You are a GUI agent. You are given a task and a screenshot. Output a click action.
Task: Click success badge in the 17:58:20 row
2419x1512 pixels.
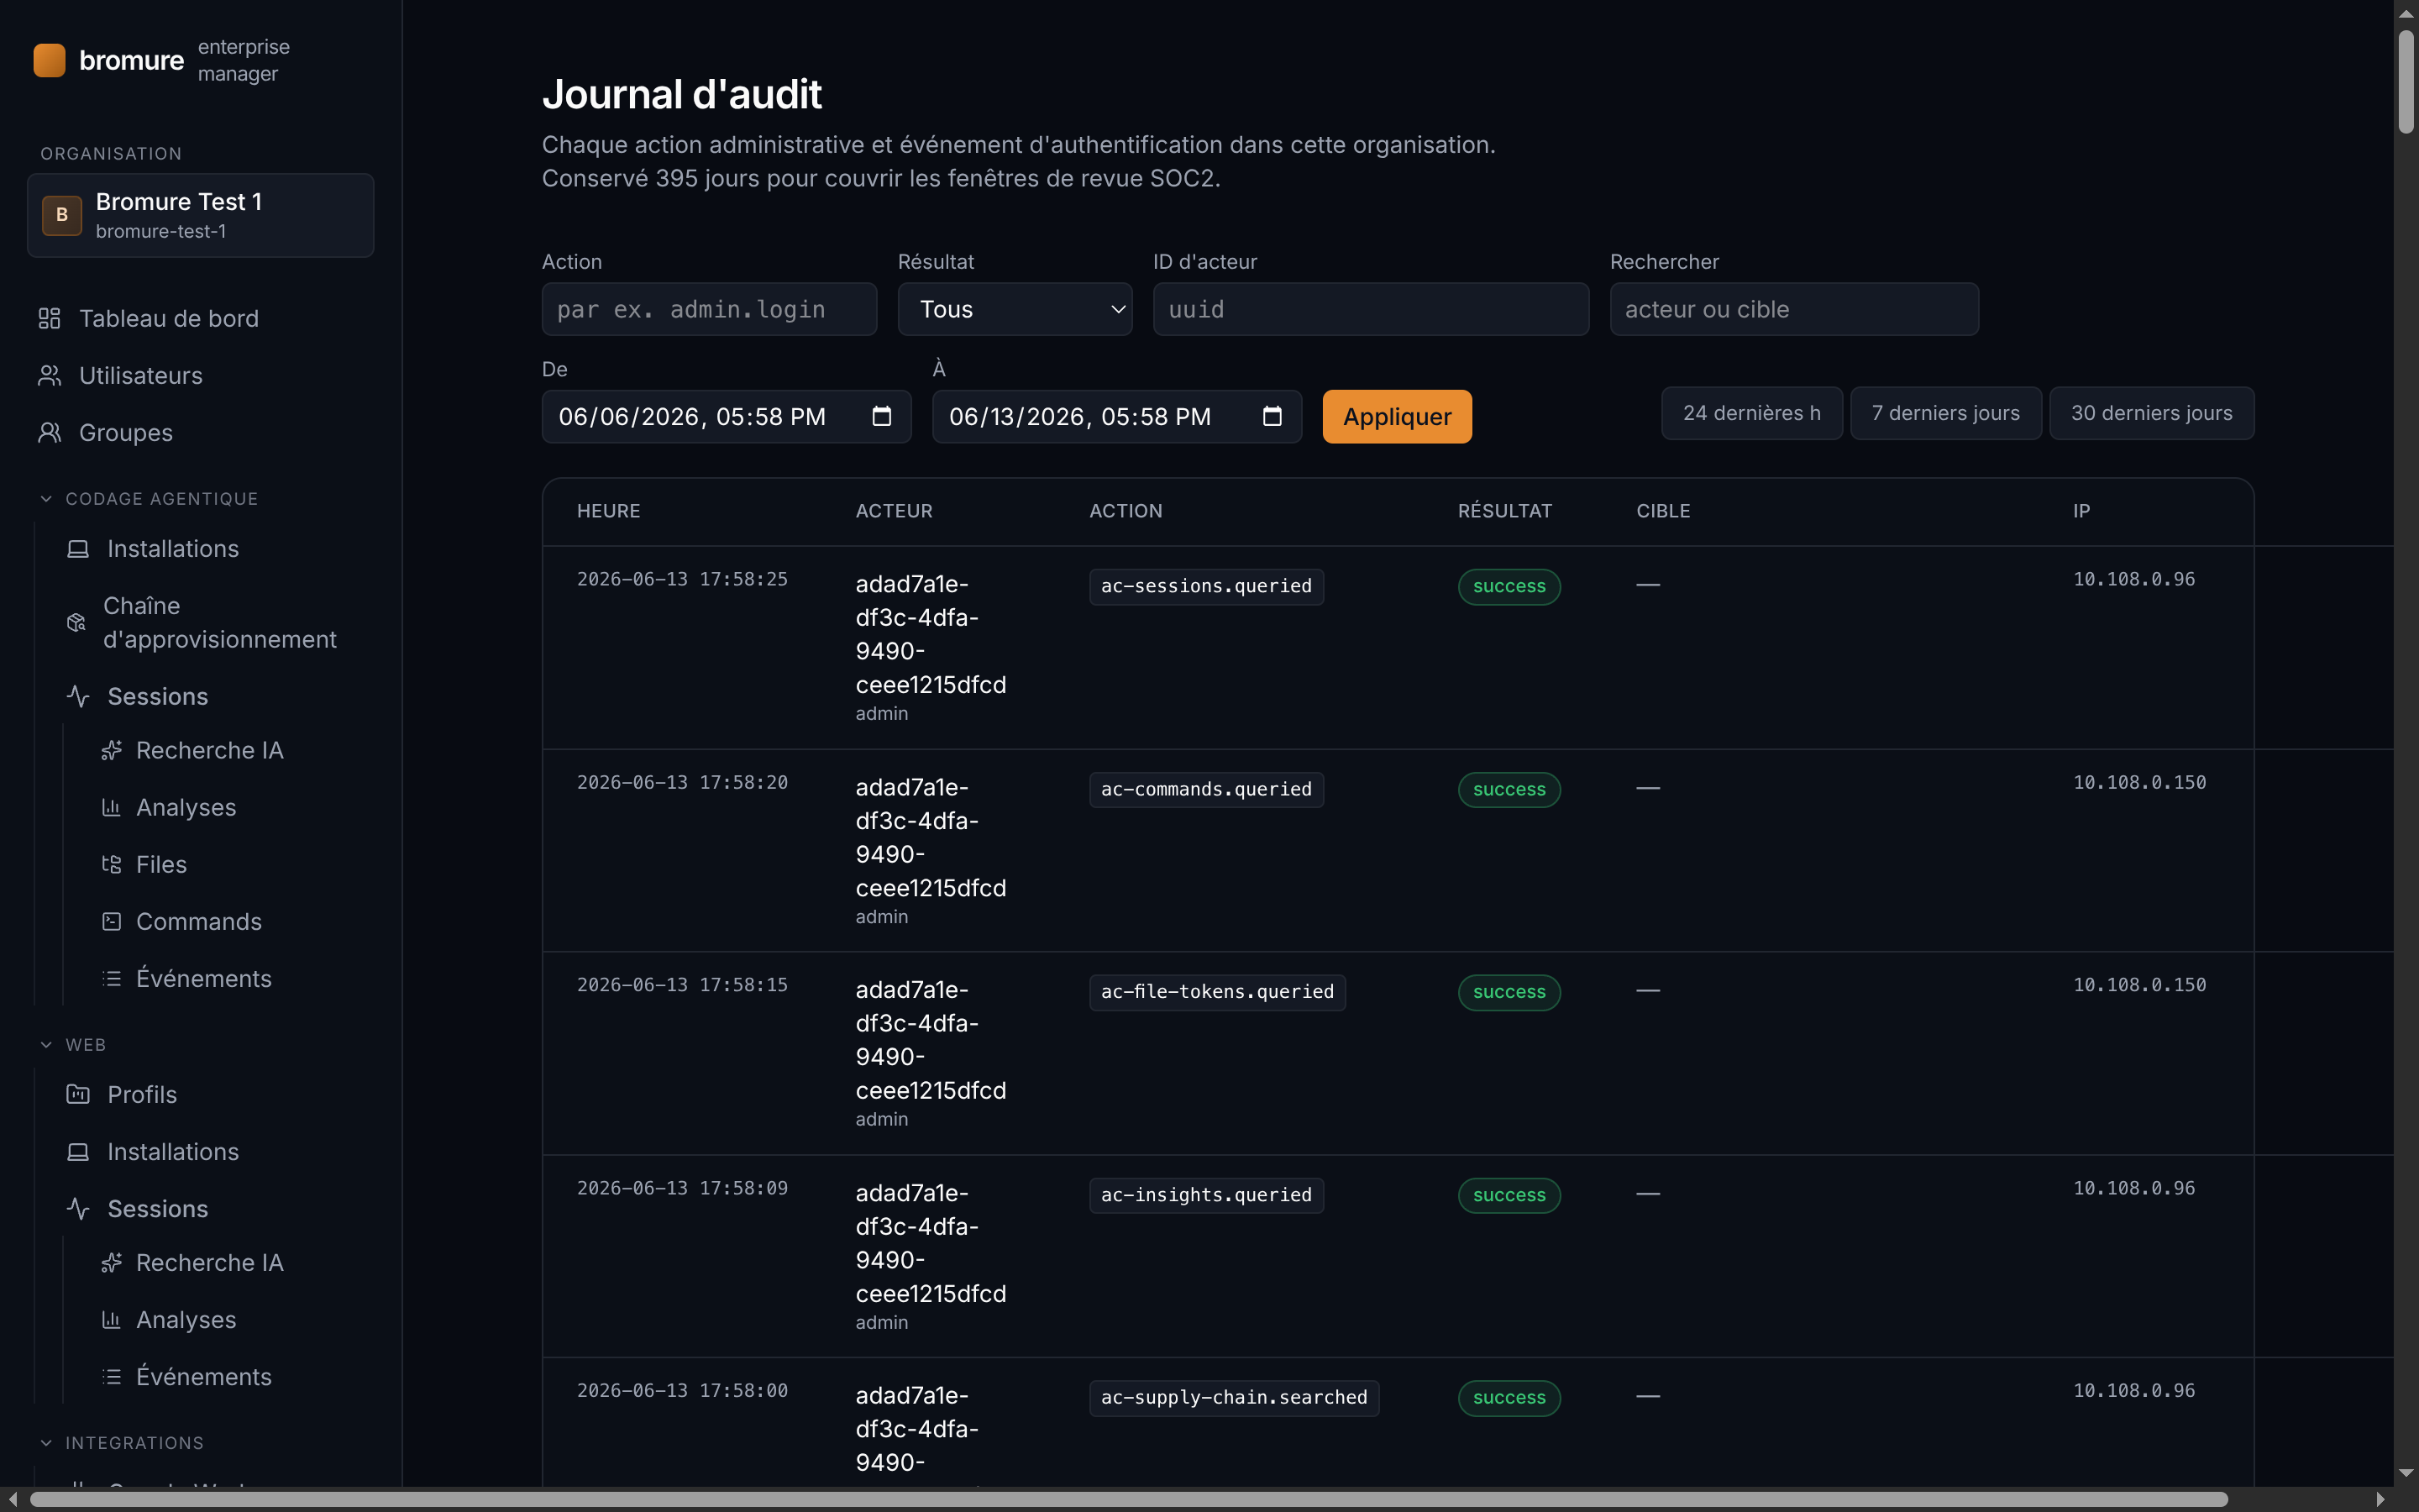tap(1509, 789)
